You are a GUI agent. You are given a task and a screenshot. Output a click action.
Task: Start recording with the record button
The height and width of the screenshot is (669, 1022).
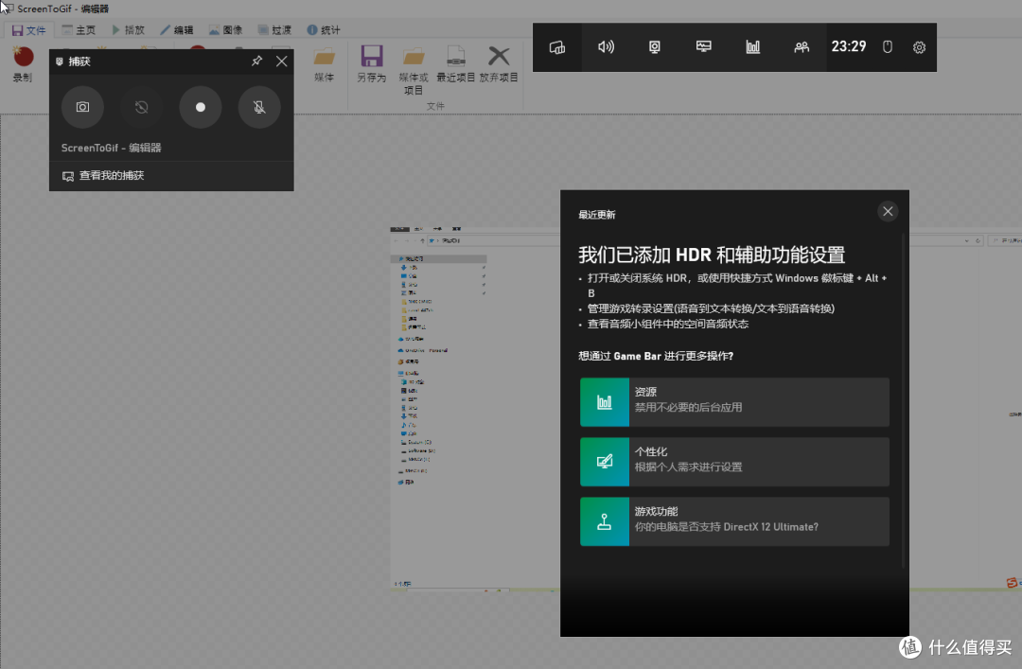(x=200, y=107)
